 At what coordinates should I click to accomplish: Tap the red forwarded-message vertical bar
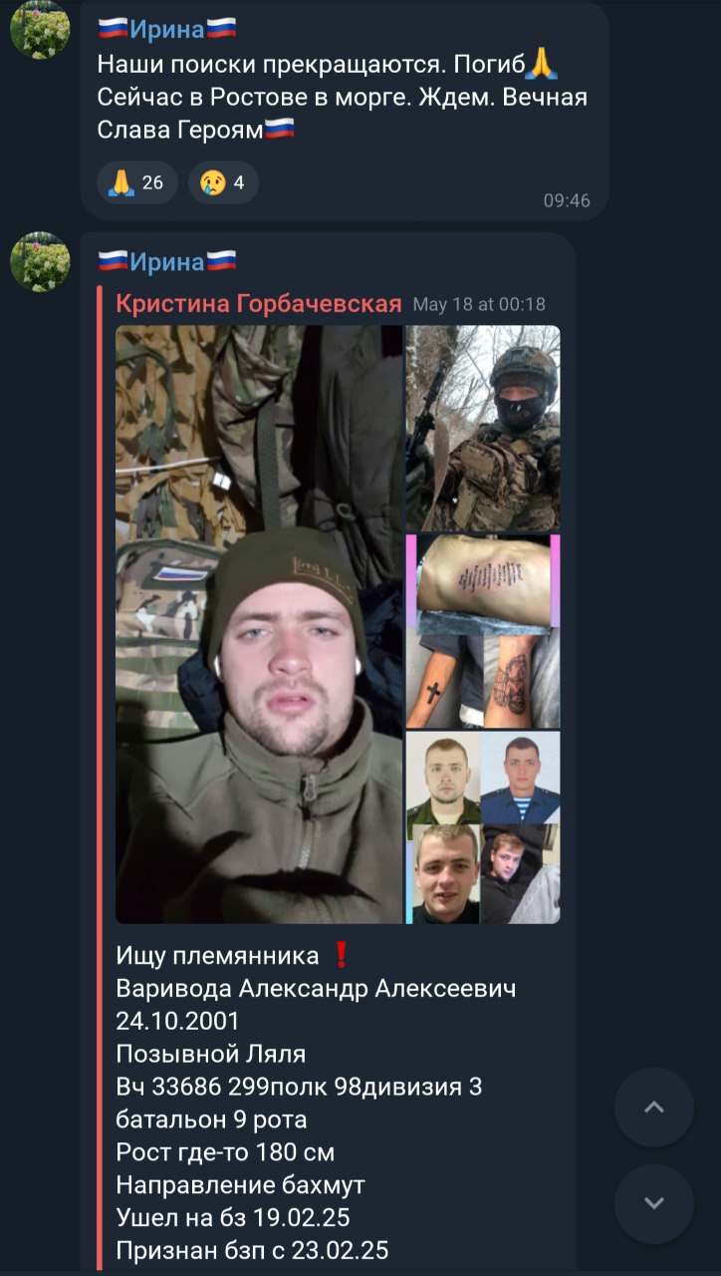click(x=100, y=778)
